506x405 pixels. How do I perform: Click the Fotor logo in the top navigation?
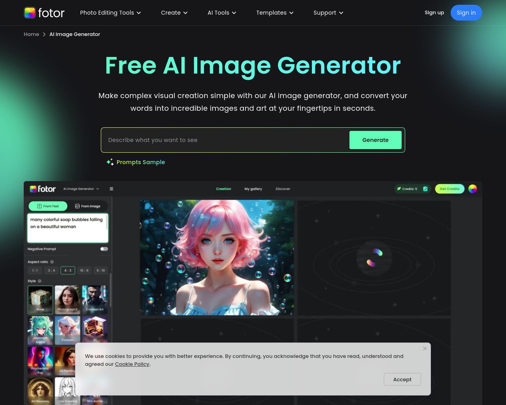point(44,13)
